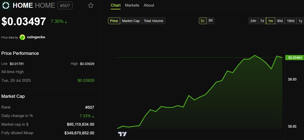The image size is (304, 140).
Task: Click the green all-time high price $0.03929
Action: tap(86, 81)
